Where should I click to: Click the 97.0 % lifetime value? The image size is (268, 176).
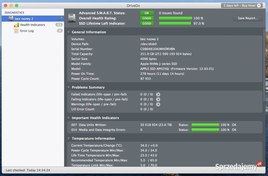tap(198, 23)
